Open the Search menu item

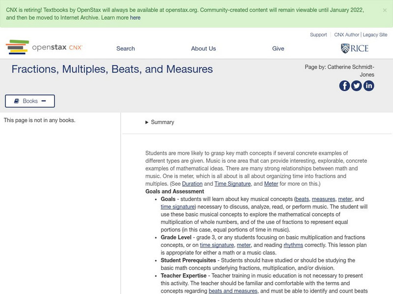point(126,49)
